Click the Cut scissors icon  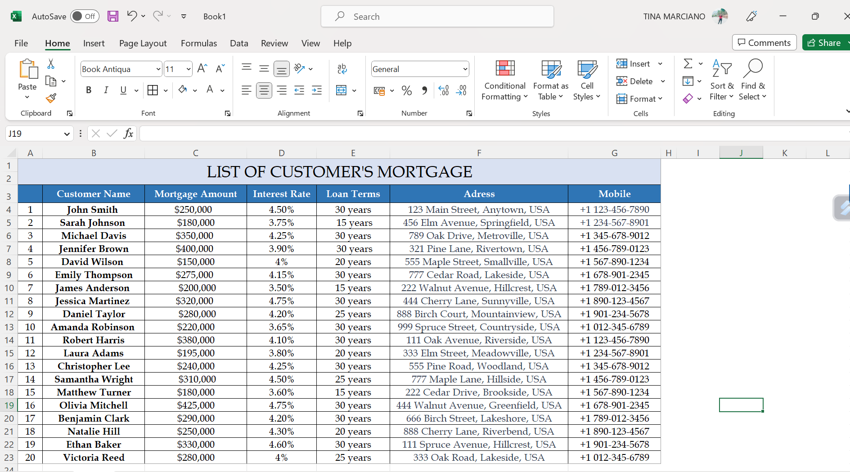pos(51,64)
